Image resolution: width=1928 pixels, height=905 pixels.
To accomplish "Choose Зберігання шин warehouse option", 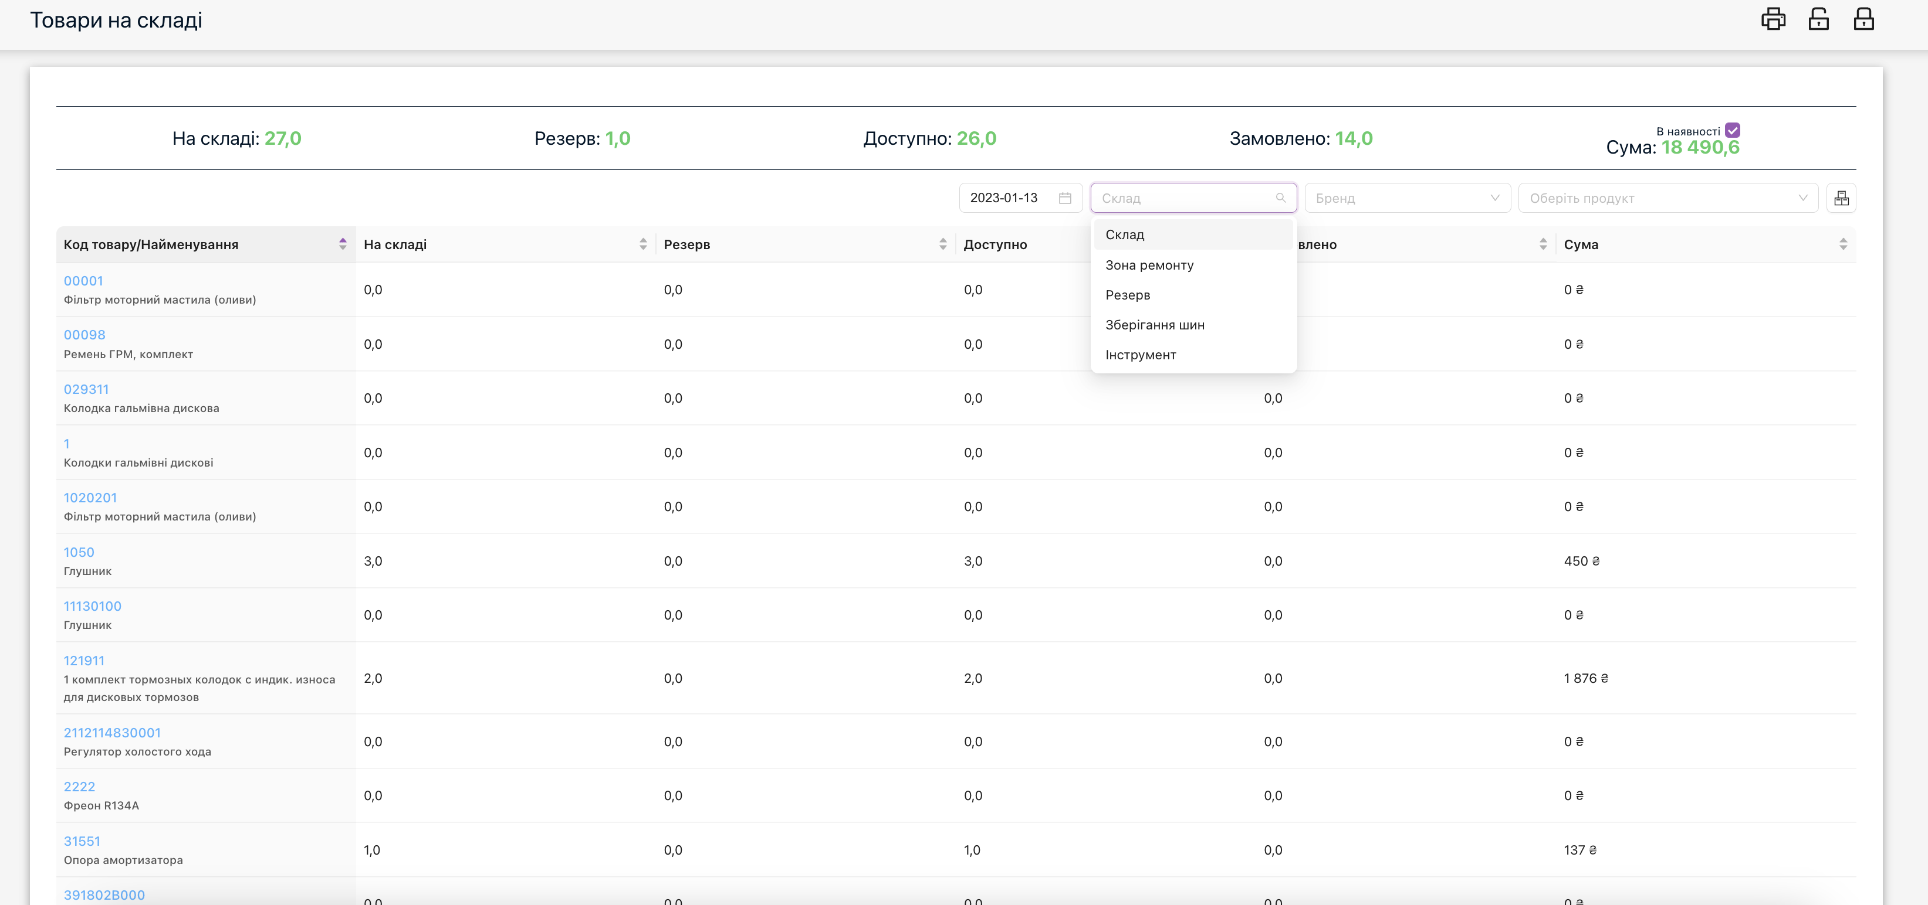I will click(1154, 325).
